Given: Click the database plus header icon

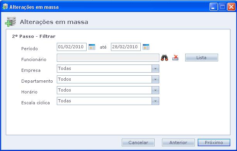Looking at the screenshot, I should 10,22.
